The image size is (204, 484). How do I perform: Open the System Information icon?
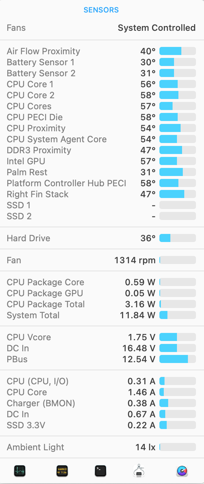139,471
